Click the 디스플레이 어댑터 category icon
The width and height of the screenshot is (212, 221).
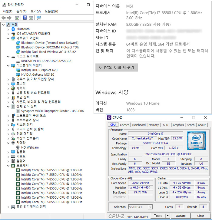(x=13, y=66)
